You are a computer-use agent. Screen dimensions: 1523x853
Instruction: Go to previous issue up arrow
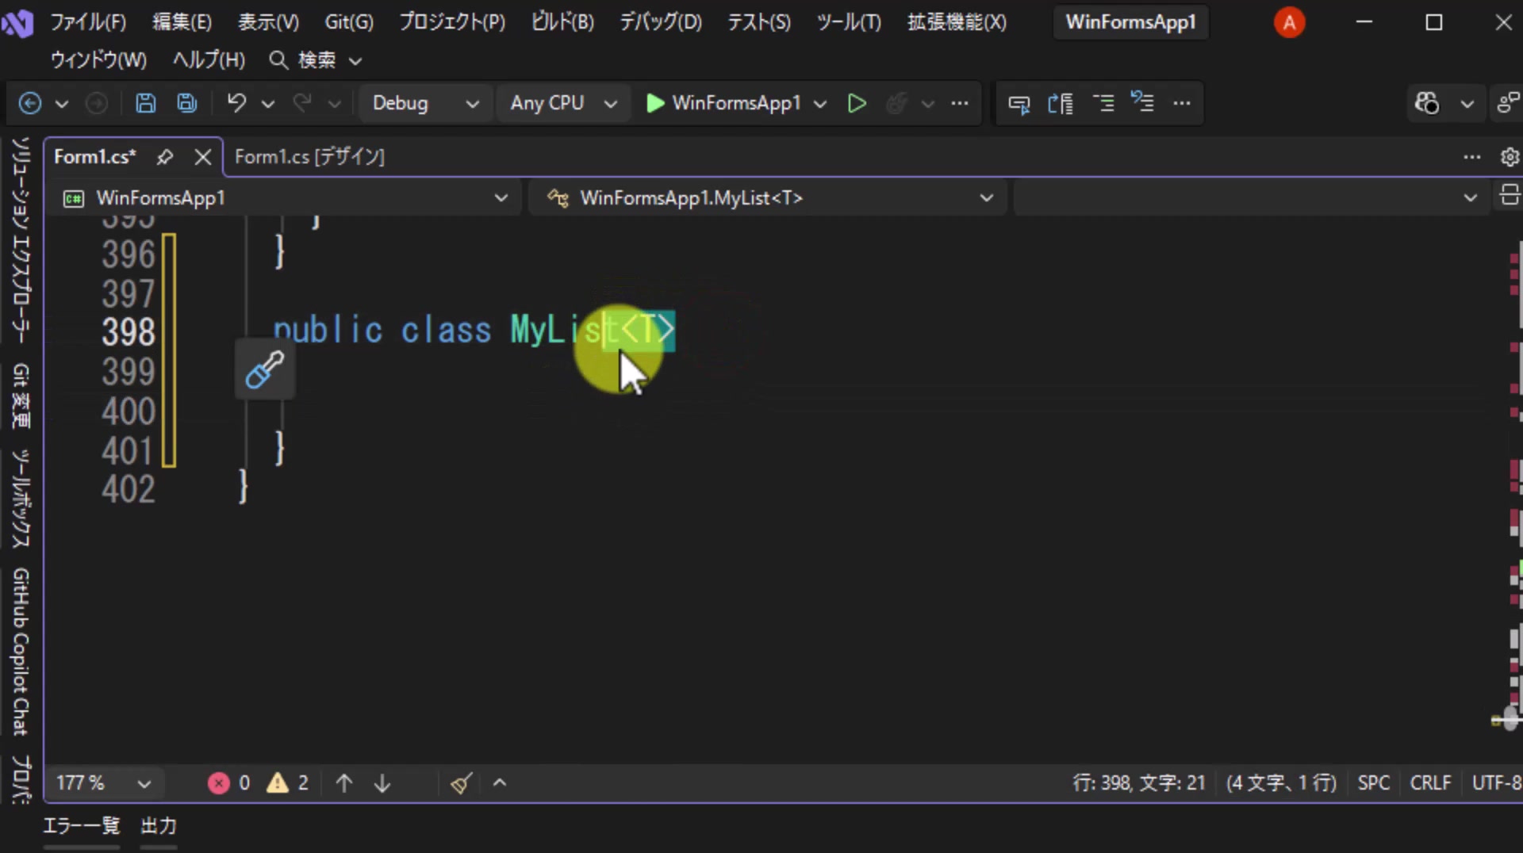343,783
